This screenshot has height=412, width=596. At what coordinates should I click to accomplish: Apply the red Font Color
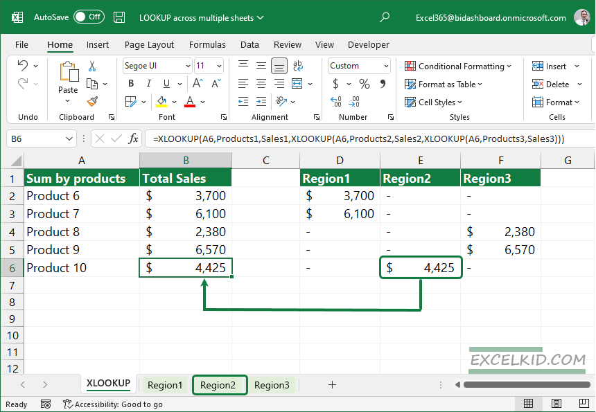[190, 102]
